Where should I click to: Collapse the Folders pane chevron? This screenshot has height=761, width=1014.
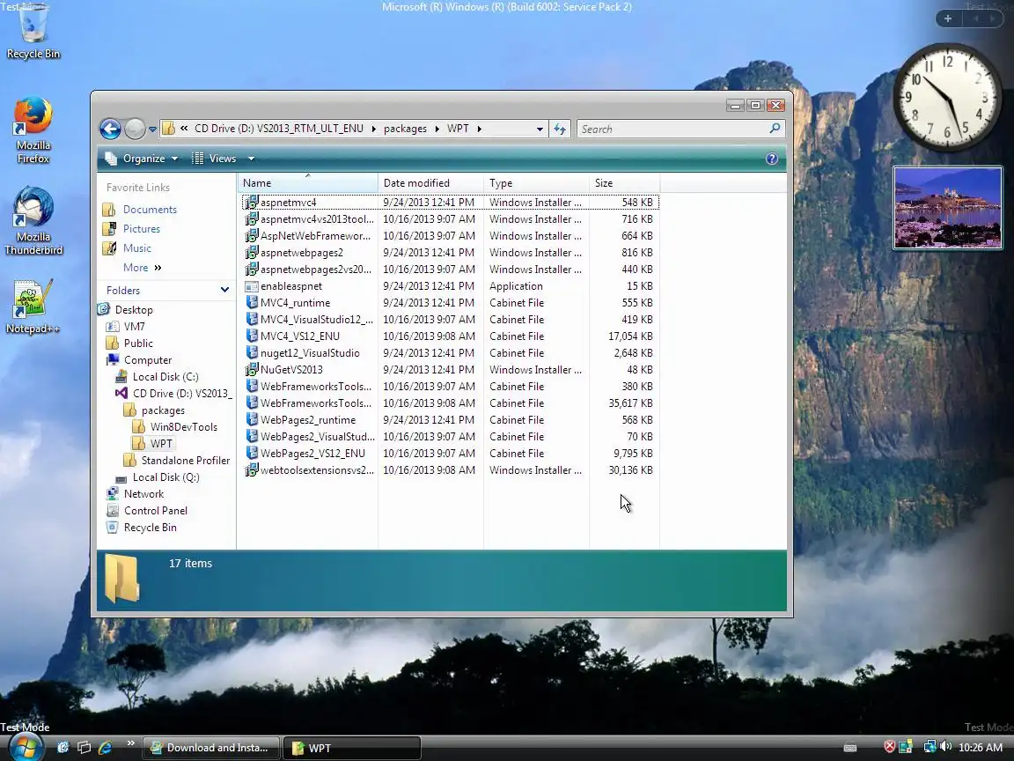tap(224, 290)
